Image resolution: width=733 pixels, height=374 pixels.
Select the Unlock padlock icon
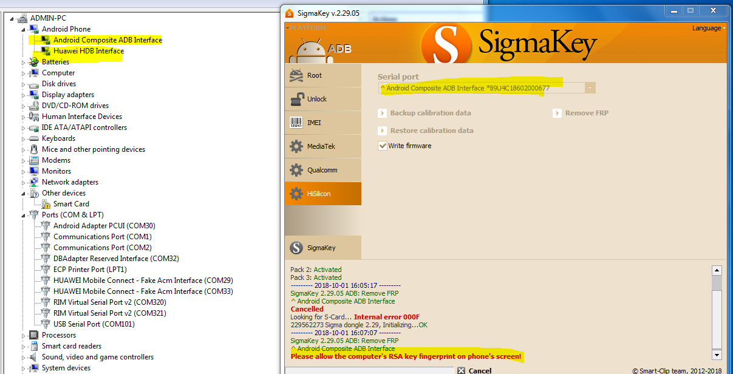tap(296, 99)
